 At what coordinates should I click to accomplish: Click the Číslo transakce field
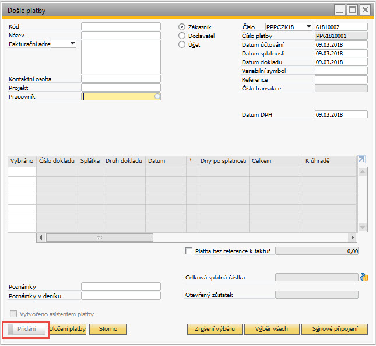pos(341,88)
